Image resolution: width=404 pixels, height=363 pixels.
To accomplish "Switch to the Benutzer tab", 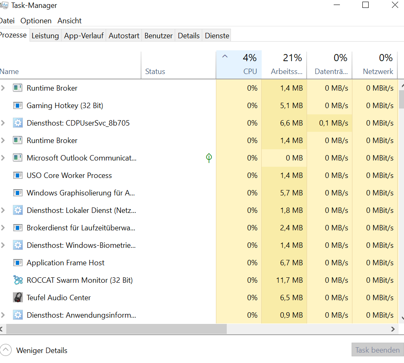I will (159, 35).
